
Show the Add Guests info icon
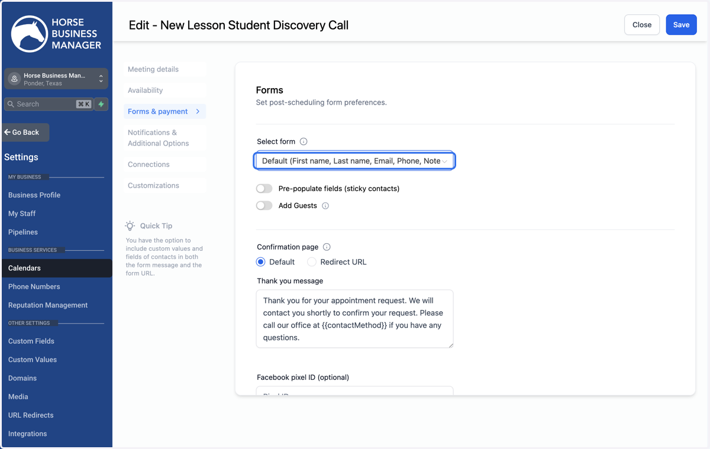coord(325,206)
